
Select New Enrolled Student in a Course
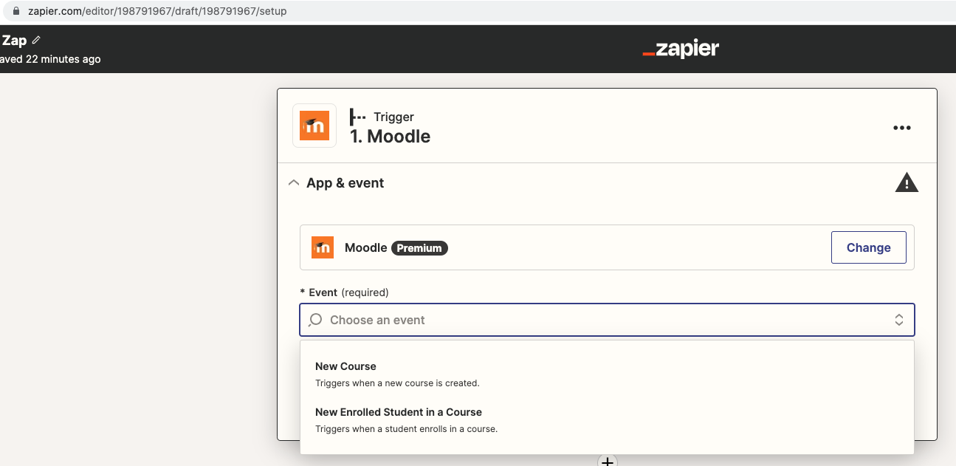coord(398,412)
